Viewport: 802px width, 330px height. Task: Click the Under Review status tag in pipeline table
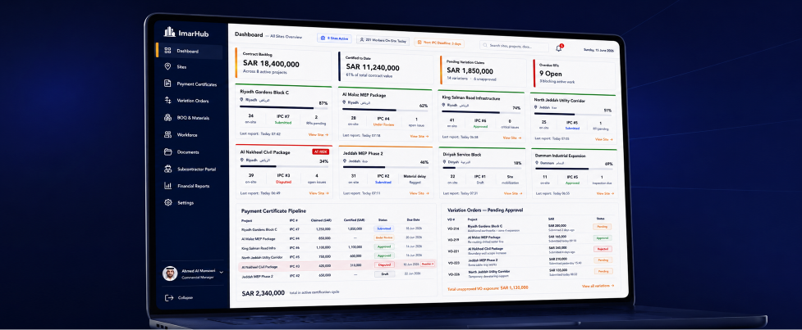[385, 237]
